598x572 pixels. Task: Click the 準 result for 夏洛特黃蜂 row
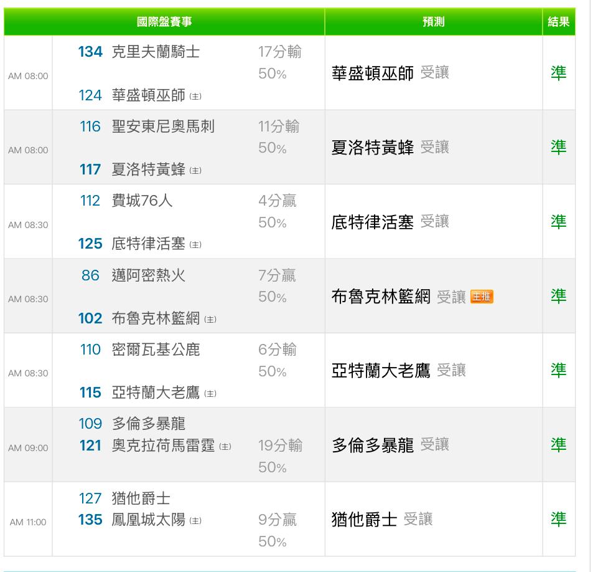tap(559, 148)
